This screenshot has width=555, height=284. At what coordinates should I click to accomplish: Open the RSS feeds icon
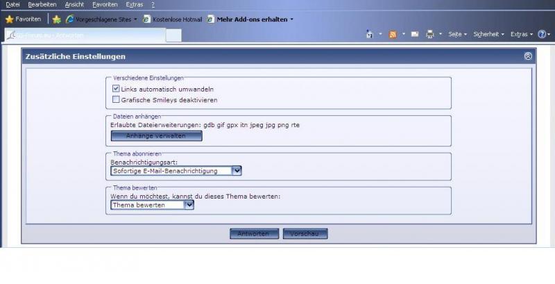(393, 34)
